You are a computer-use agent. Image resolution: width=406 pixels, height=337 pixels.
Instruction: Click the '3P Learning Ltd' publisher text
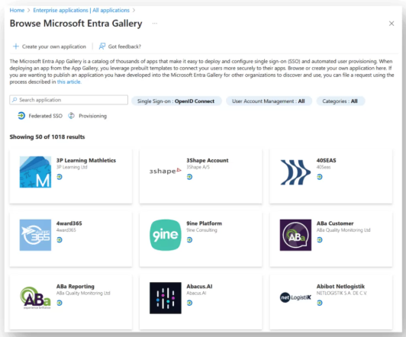(x=72, y=167)
